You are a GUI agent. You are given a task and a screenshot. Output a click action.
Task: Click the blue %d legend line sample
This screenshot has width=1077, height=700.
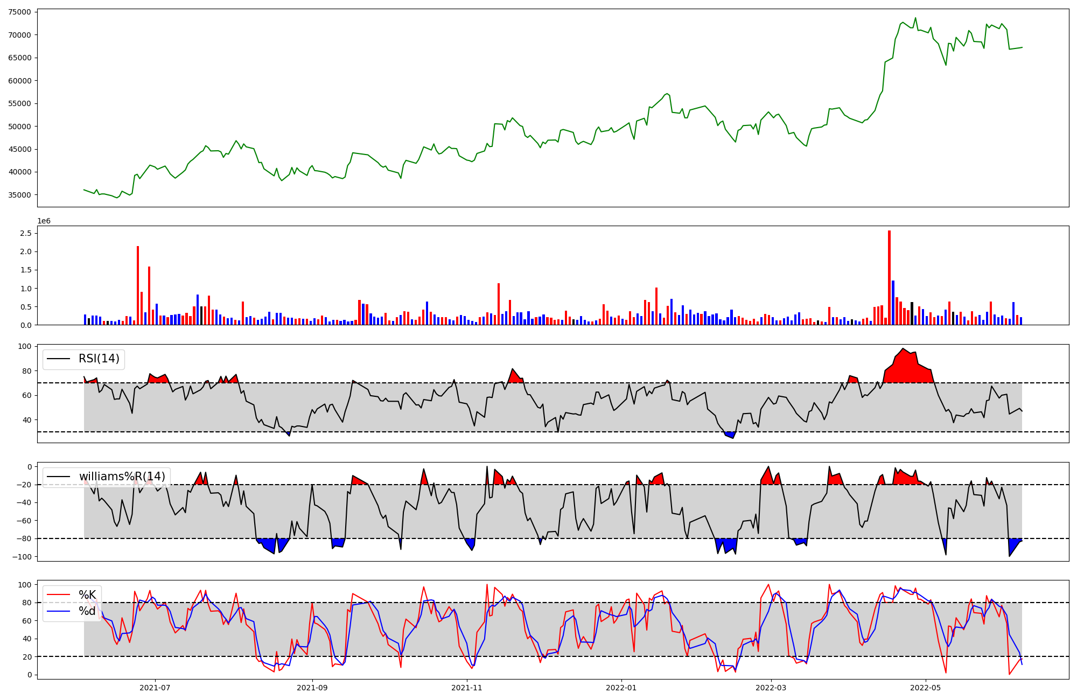click(59, 611)
